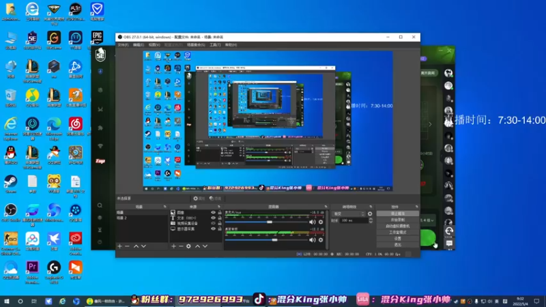Open the Logitech G HUB desktop icon
Screen dimensions: 546x307
tap(54, 270)
